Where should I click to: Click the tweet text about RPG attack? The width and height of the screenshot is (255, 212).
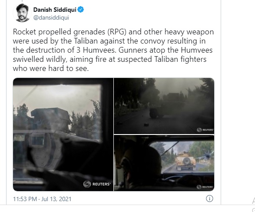coord(113,50)
